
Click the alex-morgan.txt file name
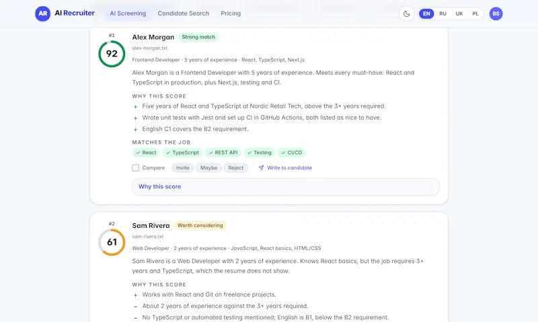pos(149,48)
